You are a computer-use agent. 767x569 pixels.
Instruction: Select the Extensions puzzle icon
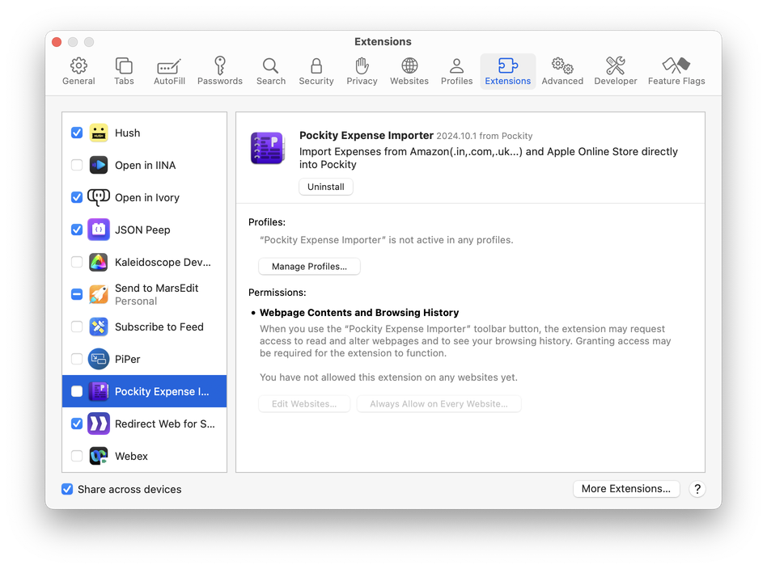tap(508, 65)
